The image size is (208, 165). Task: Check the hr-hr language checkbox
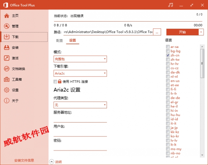[x=168, y=64]
